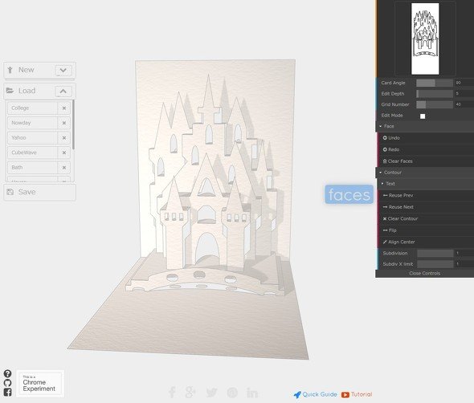Viewport: 474px width, 403px height.
Task: Click the Save button
Action: (x=39, y=192)
